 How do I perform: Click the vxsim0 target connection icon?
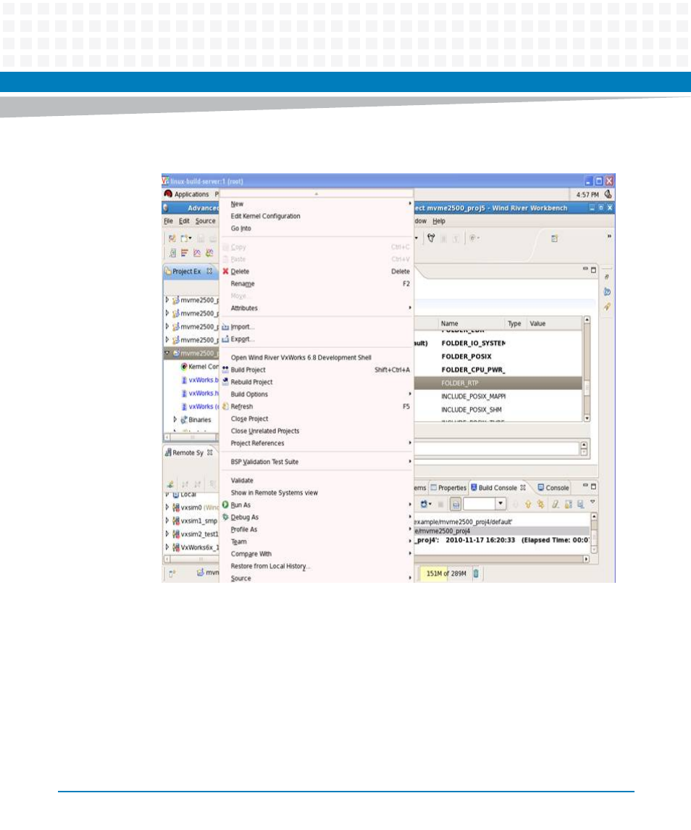coord(176,507)
